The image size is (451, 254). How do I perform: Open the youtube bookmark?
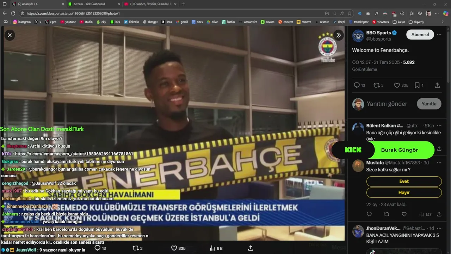[68, 22]
